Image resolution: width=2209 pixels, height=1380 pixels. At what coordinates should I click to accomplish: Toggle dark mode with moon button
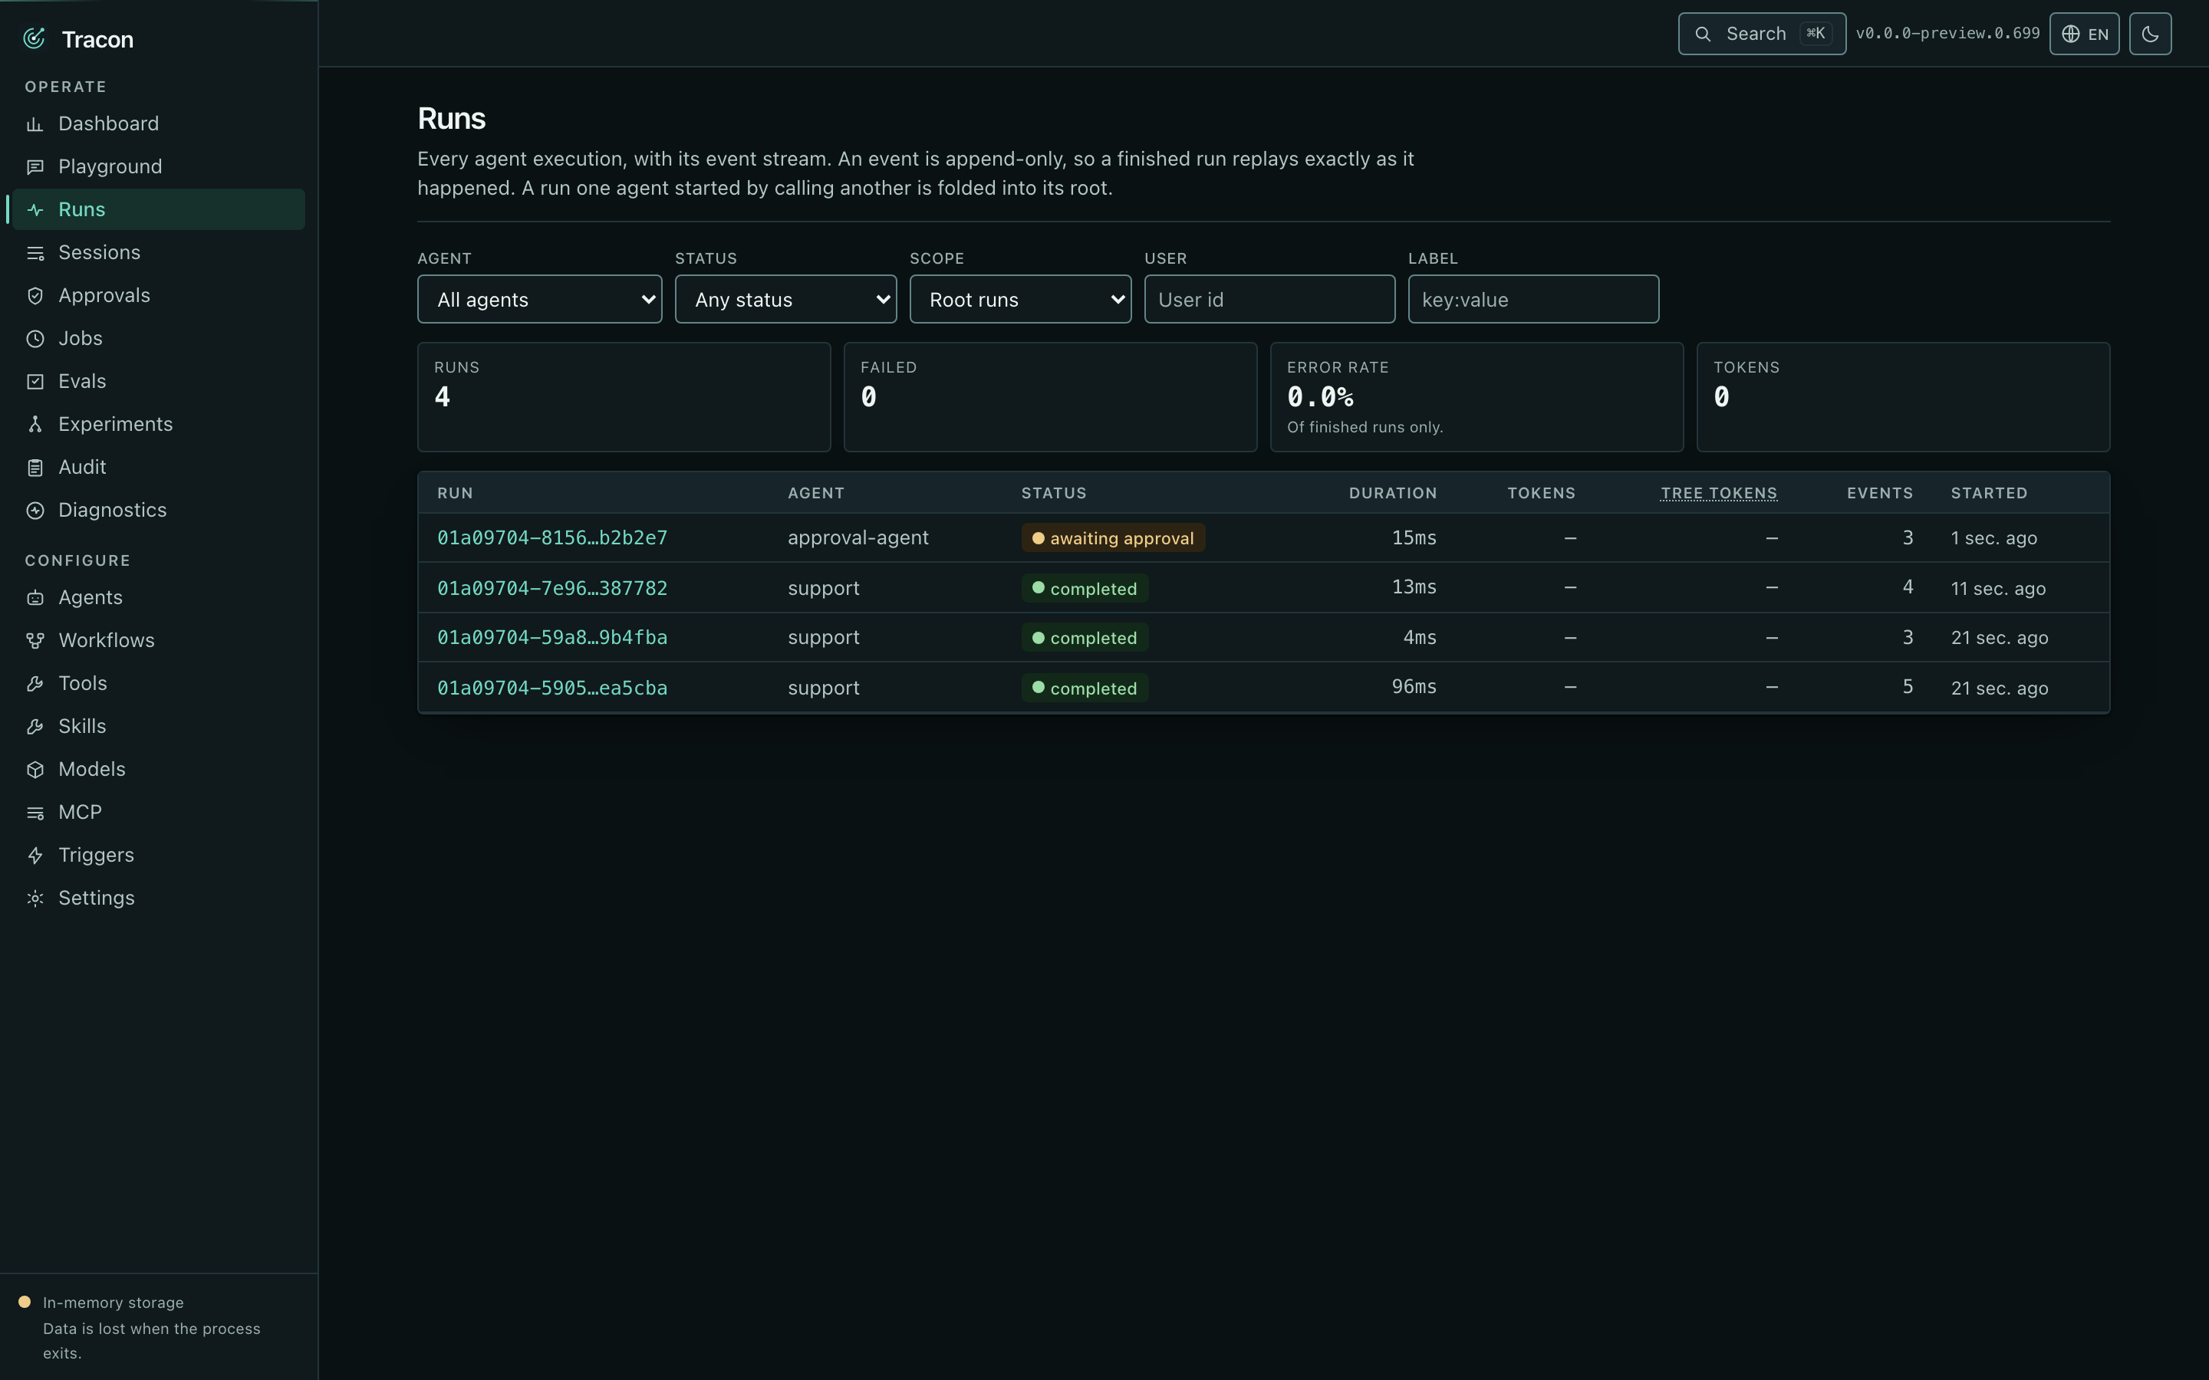coord(2150,34)
